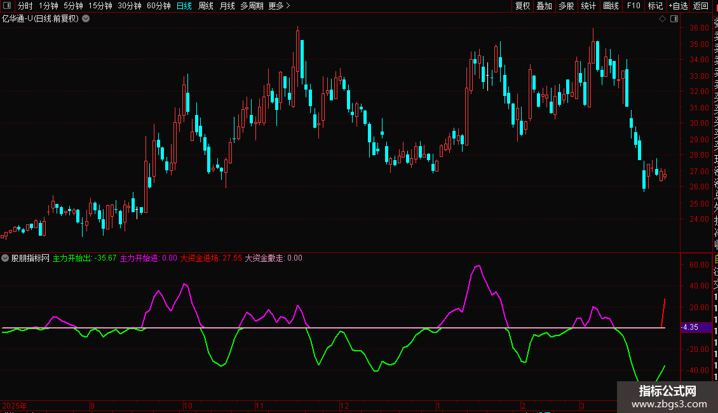This screenshot has height=413, width=718.
Task: Click the month 12 marker on date axis
Action: (x=344, y=405)
